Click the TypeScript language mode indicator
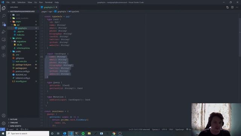Screen dimensions: 241x136 pyautogui.click(x=179, y=129)
